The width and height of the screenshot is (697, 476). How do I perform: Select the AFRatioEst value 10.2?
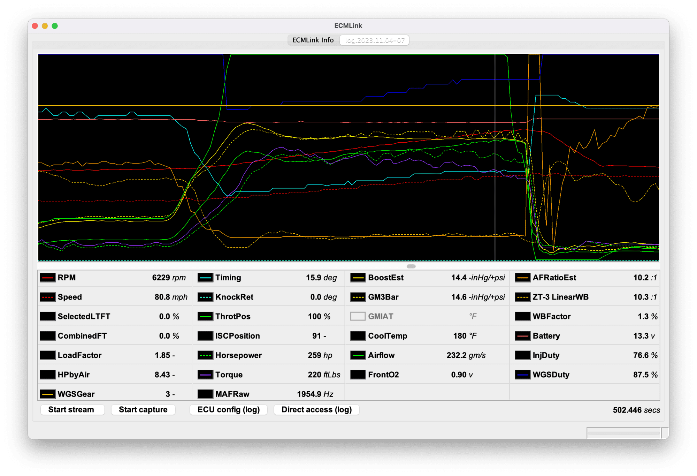coord(641,278)
